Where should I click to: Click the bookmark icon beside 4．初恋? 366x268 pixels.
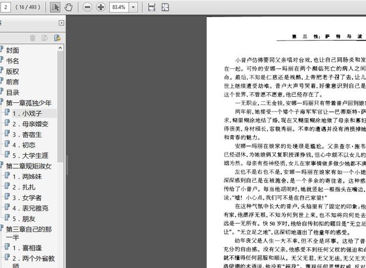(x=7, y=144)
